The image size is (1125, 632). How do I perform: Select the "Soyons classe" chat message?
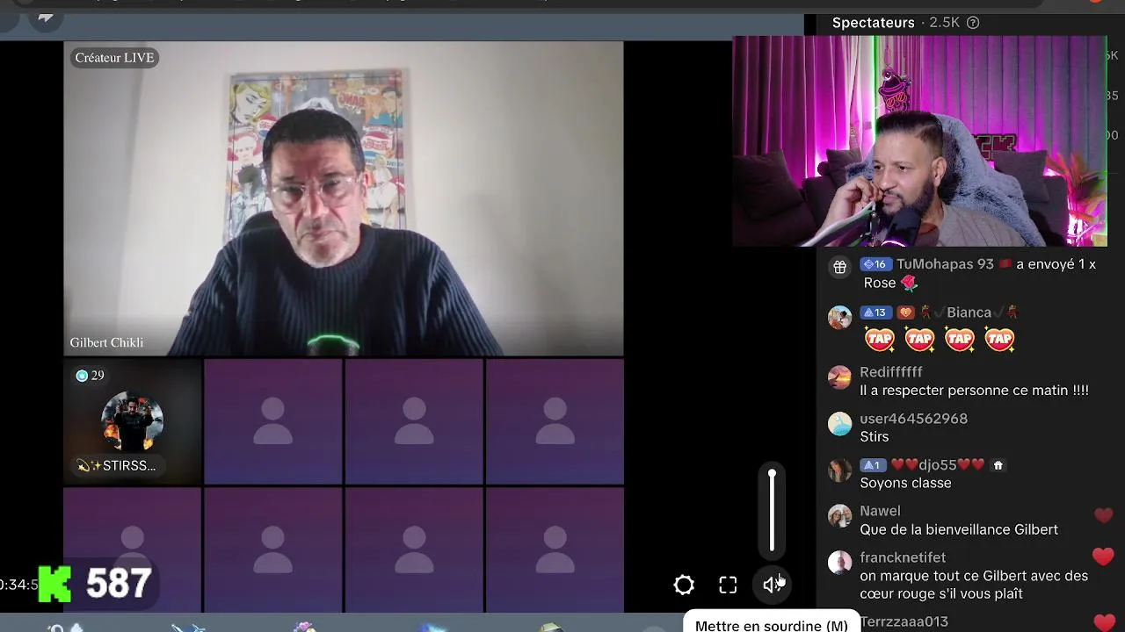[x=905, y=484]
